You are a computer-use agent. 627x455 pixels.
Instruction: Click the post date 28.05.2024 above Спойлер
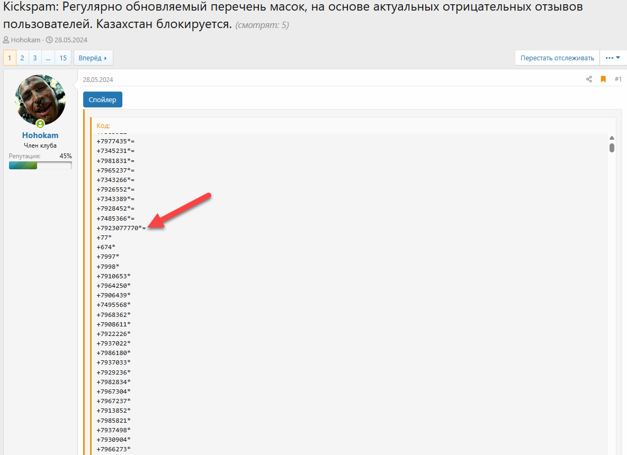98,79
